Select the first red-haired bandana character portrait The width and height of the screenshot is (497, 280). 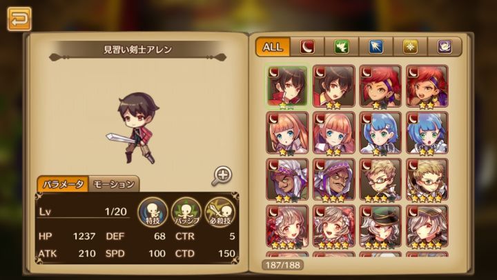pyautogui.click(x=380, y=86)
